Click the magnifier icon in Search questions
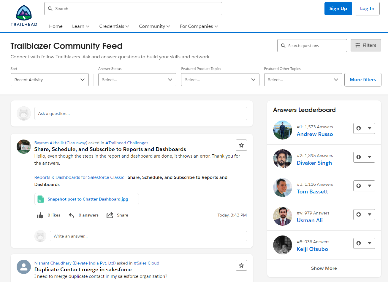Screen dimensions: 388x282 (283, 46)
